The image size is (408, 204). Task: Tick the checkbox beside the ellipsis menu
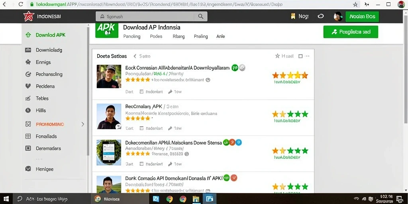(300, 56)
